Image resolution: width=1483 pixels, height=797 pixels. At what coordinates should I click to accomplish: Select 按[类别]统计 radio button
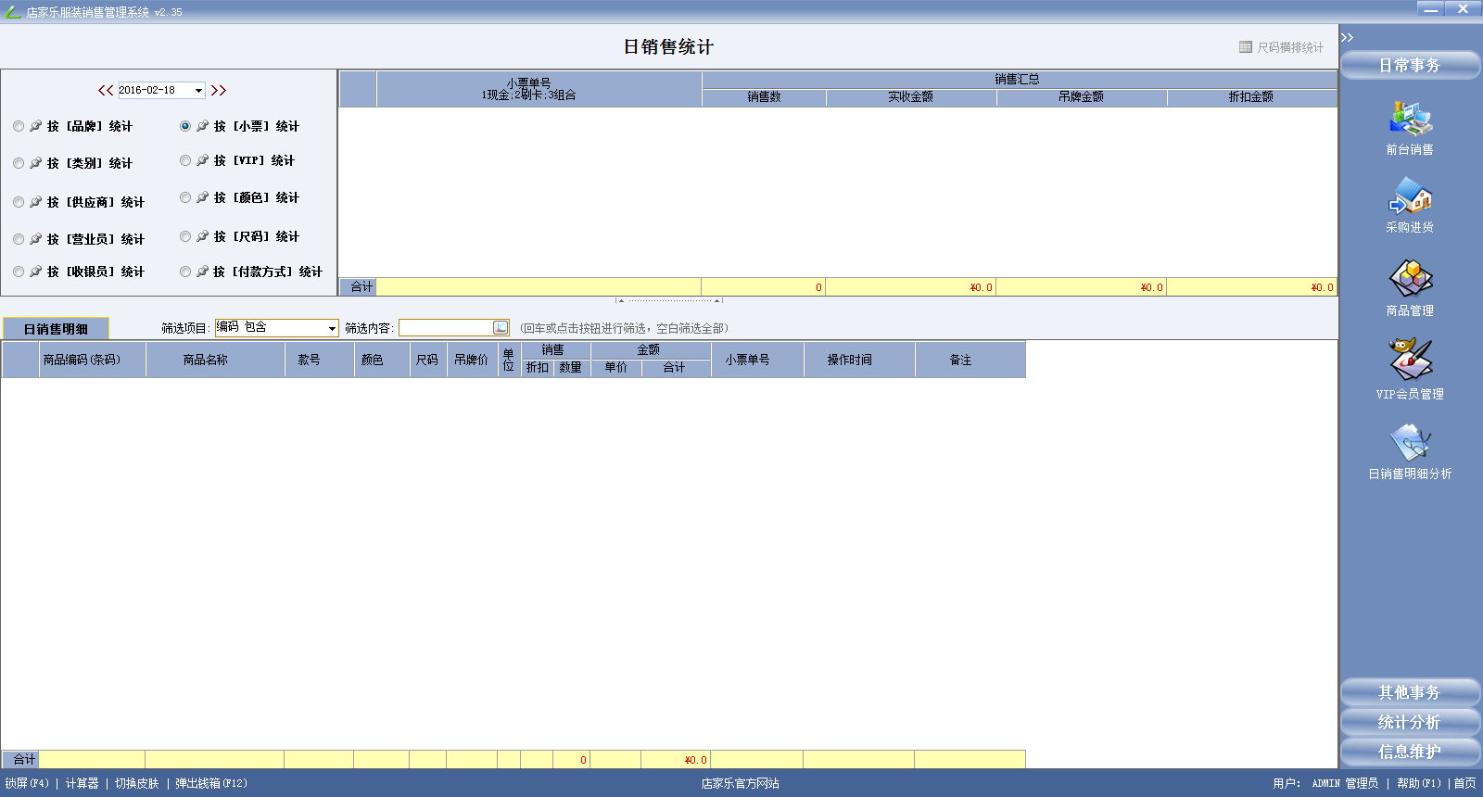pyautogui.click(x=19, y=163)
